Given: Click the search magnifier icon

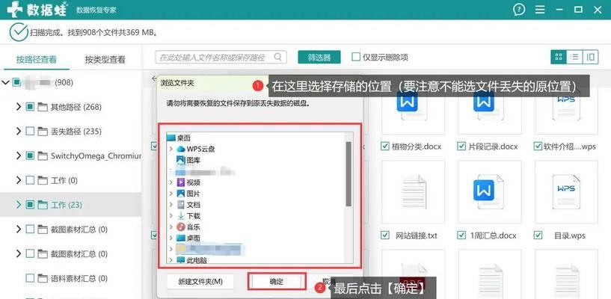Looking at the screenshot, I should click(278, 58).
